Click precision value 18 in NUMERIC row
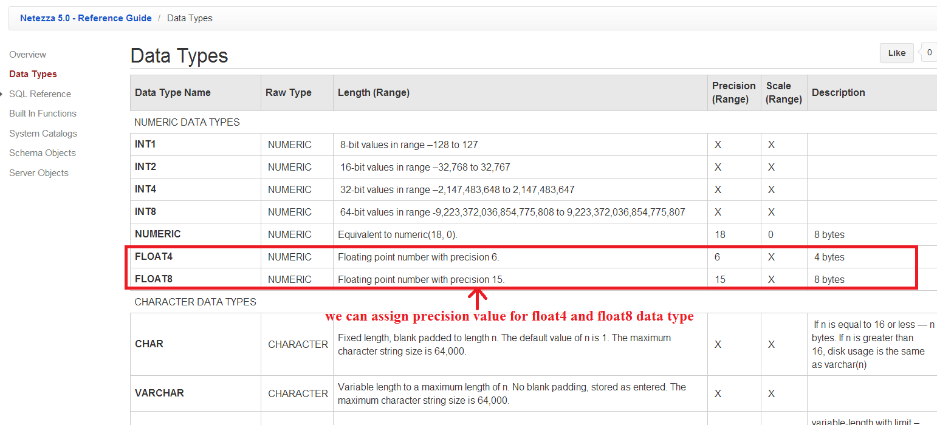 point(720,235)
